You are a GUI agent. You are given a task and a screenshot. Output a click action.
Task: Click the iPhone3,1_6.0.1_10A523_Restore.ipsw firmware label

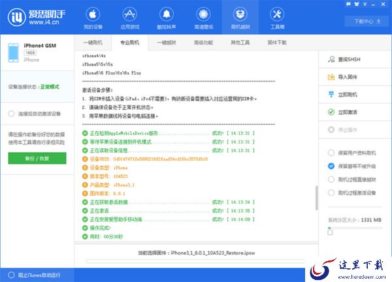(x=213, y=253)
